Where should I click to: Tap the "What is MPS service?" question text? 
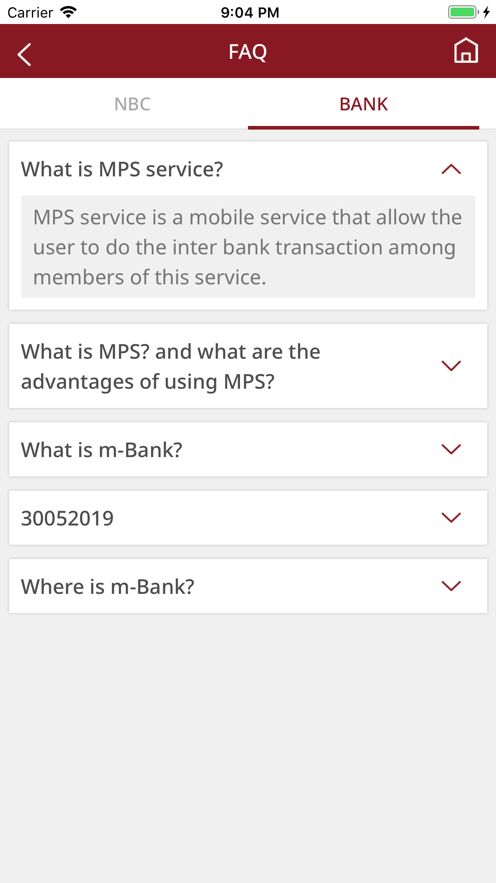pyautogui.click(x=122, y=169)
